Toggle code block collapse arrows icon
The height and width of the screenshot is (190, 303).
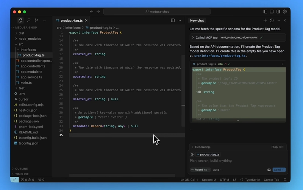(x=282, y=64)
